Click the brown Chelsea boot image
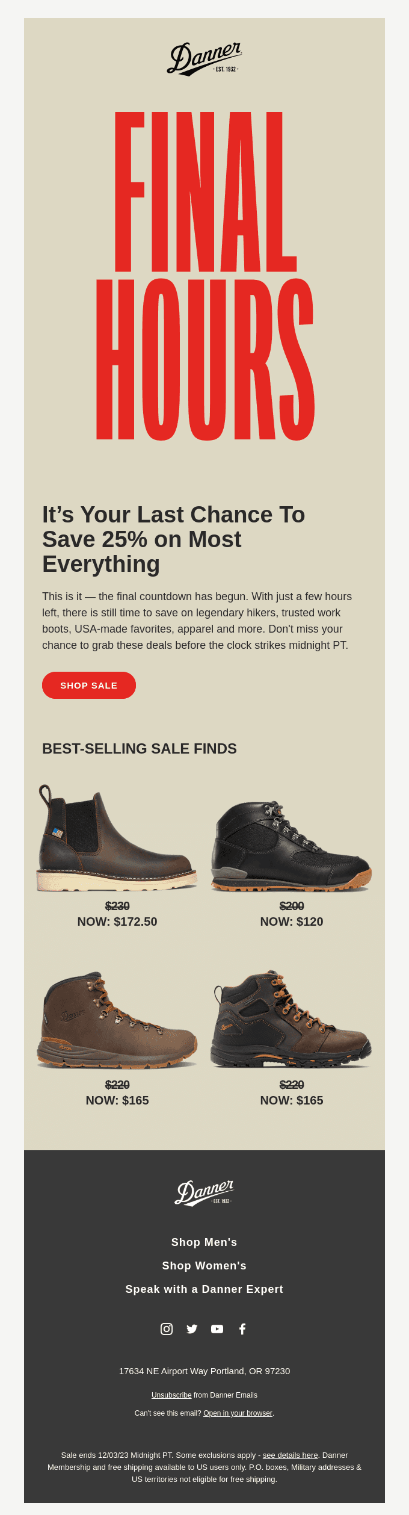409x1515 pixels. [x=117, y=838]
